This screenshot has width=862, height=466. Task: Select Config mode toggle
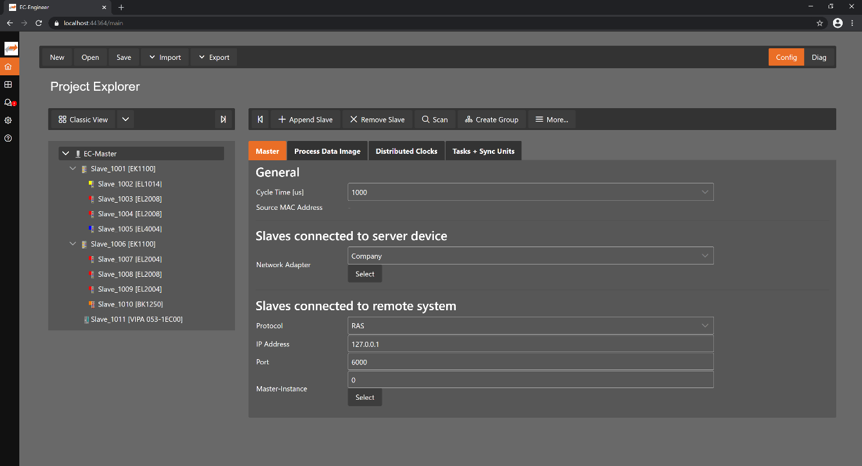785,57
